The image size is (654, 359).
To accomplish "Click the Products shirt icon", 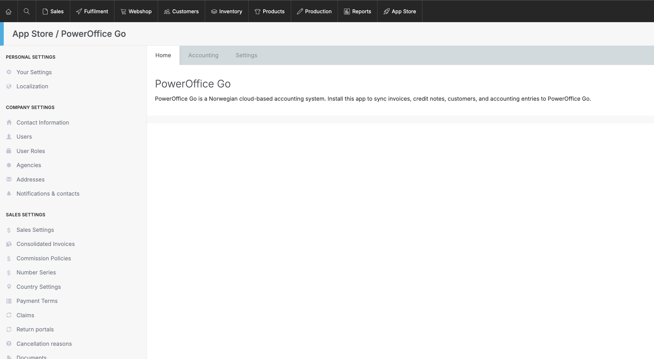I will [x=257, y=12].
